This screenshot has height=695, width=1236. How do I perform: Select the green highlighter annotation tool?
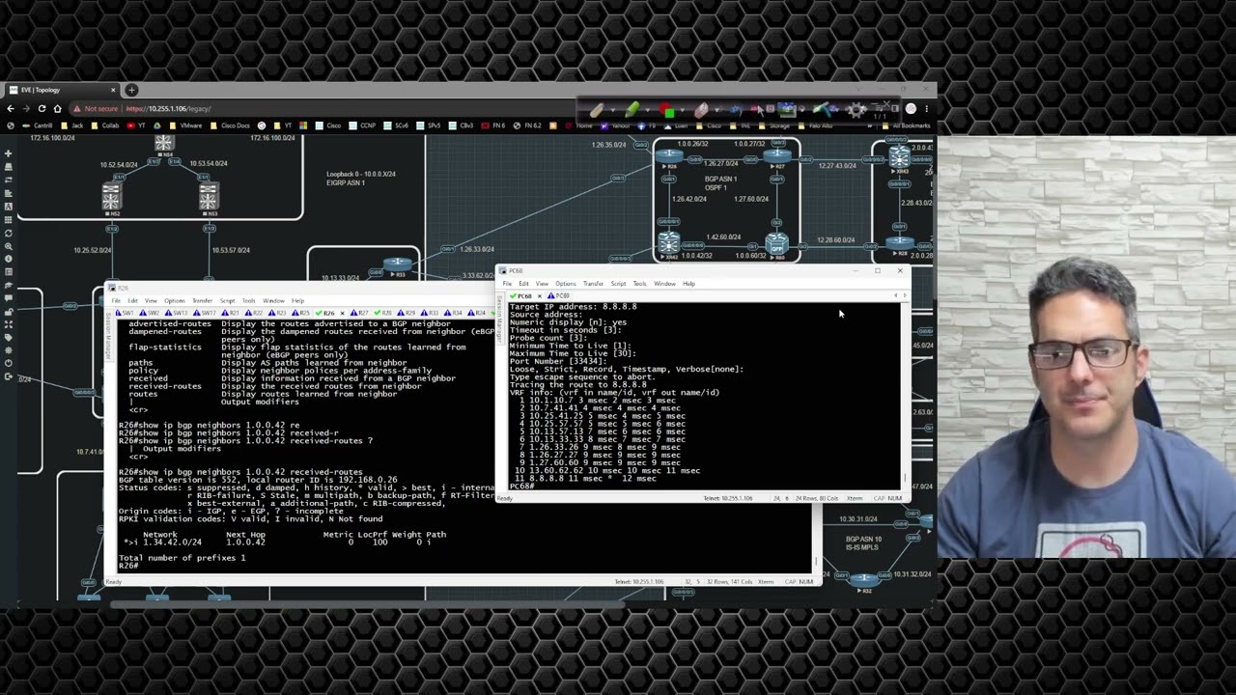pyautogui.click(x=631, y=110)
